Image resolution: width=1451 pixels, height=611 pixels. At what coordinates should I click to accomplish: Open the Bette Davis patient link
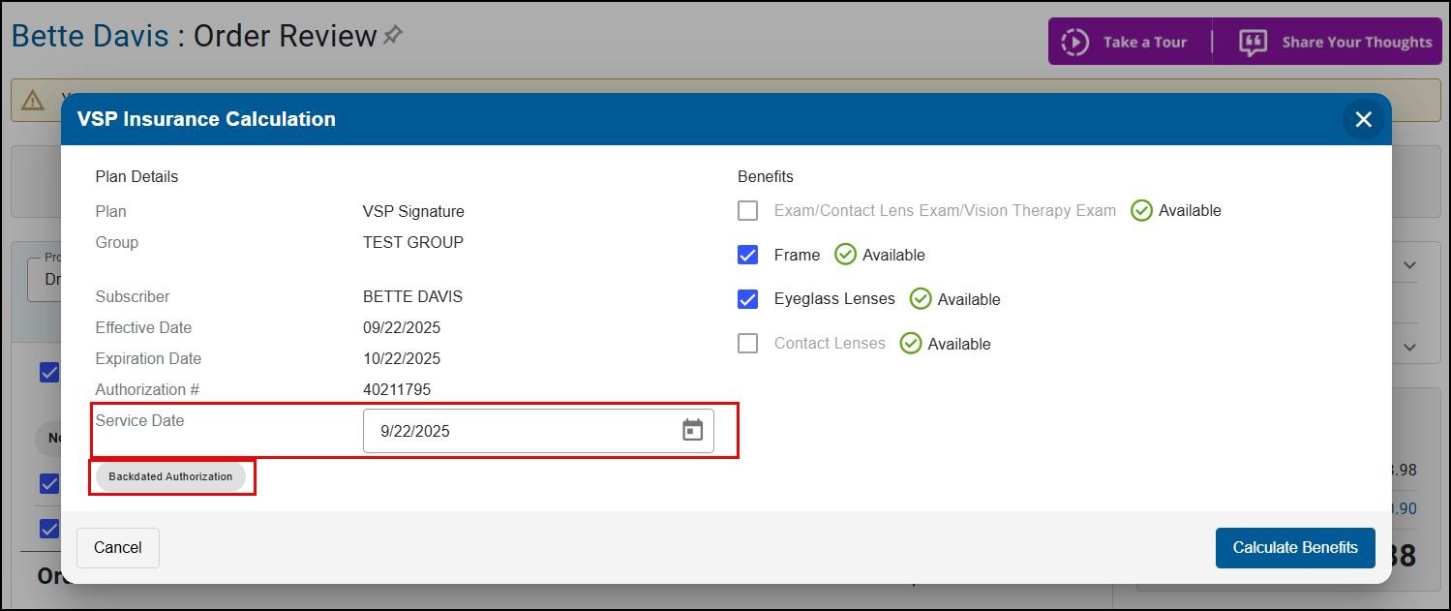point(89,37)
